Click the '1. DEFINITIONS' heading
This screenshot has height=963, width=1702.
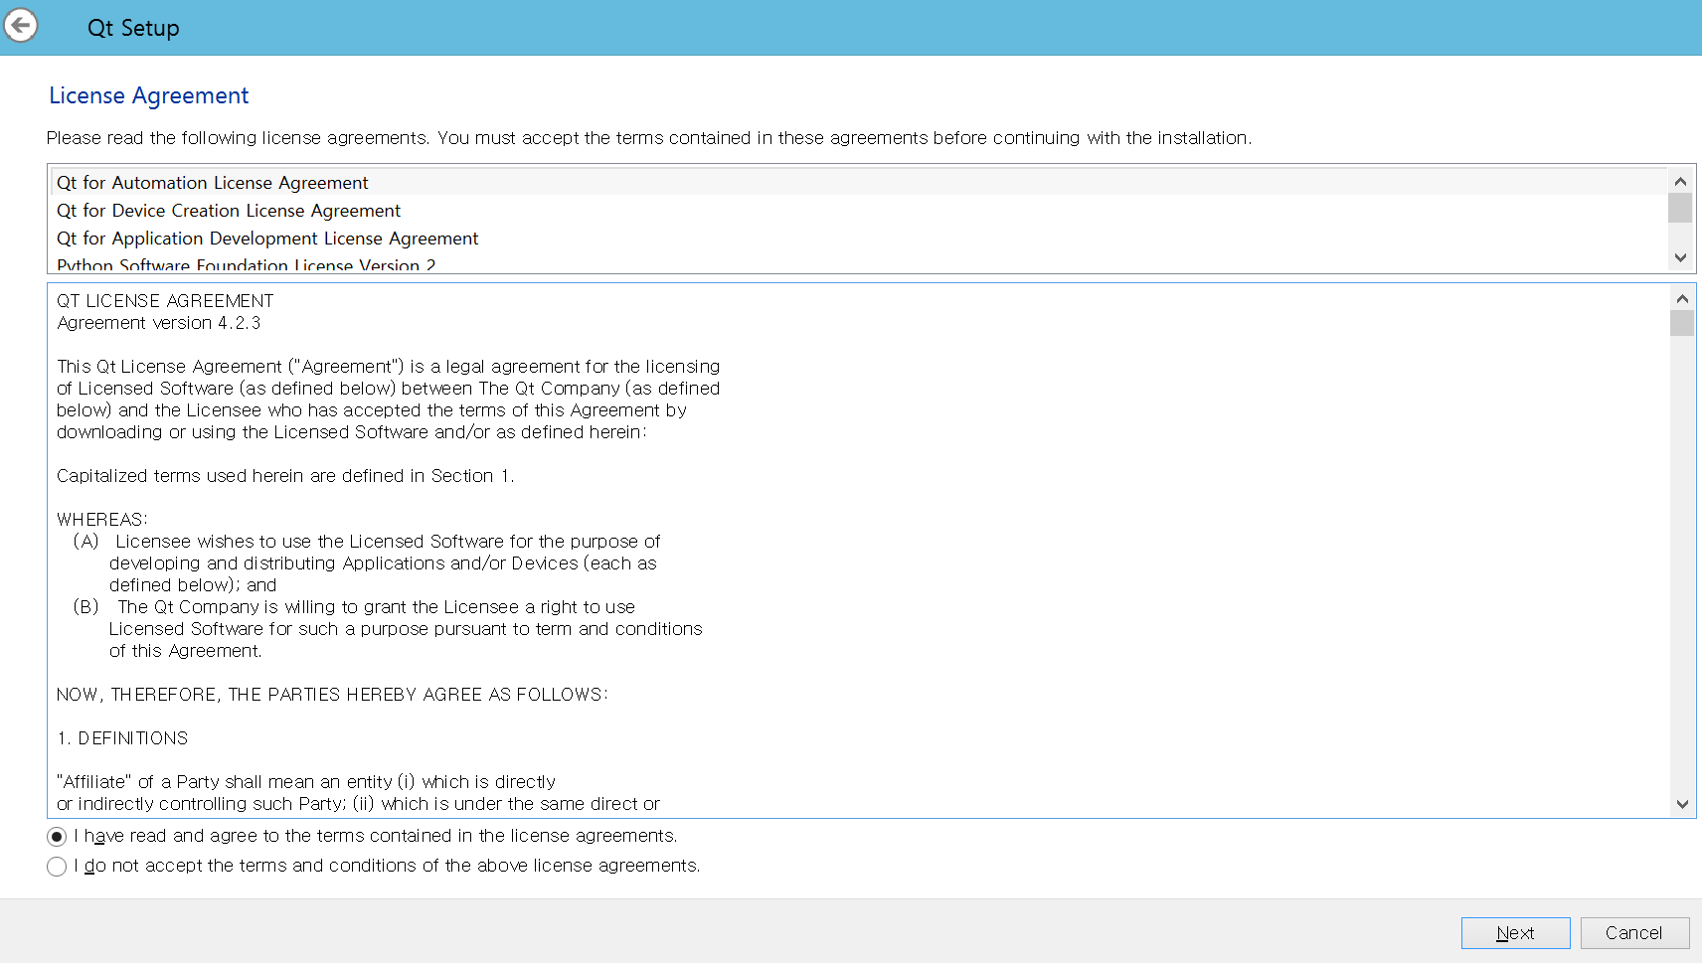122,738
